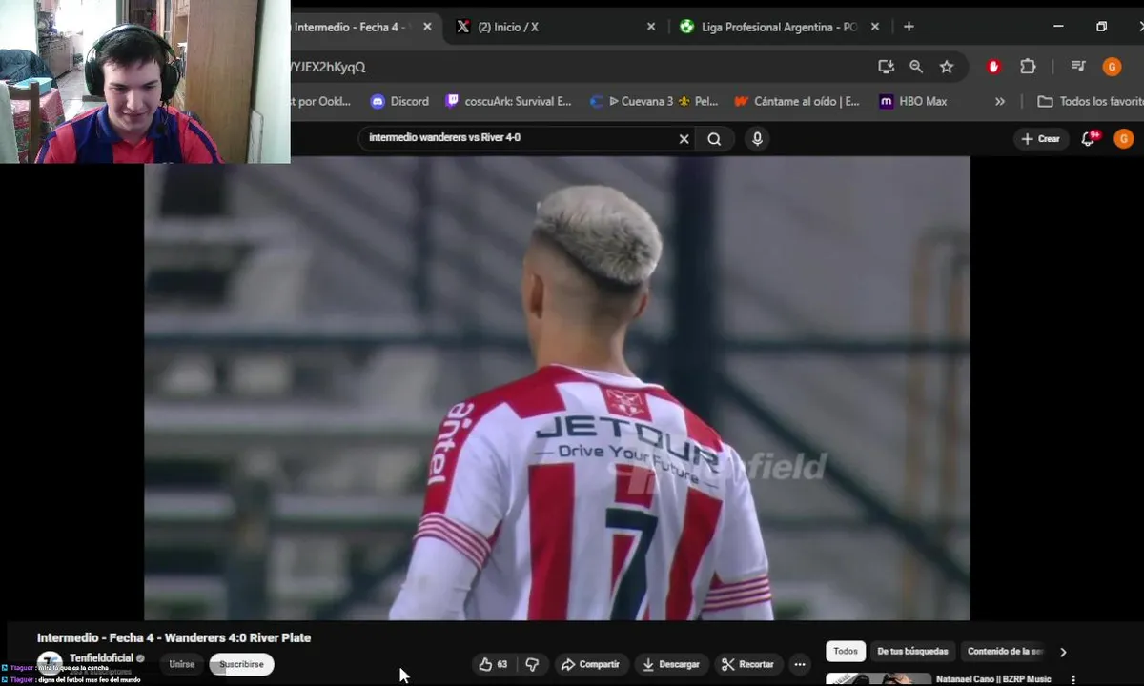Screen dimensions: 1144x686
Task: Open the Chrome profile G avatar
Action: 1112,67
